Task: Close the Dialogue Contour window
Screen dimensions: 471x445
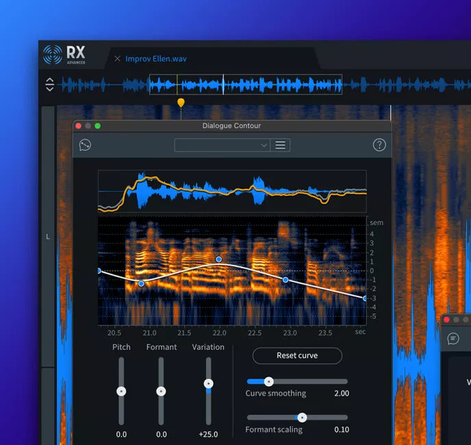Action: click(79, 125)
